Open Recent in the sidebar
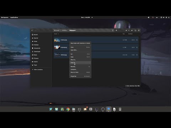The height and width of the screenshot is (128, 171). tap(35, 34)
